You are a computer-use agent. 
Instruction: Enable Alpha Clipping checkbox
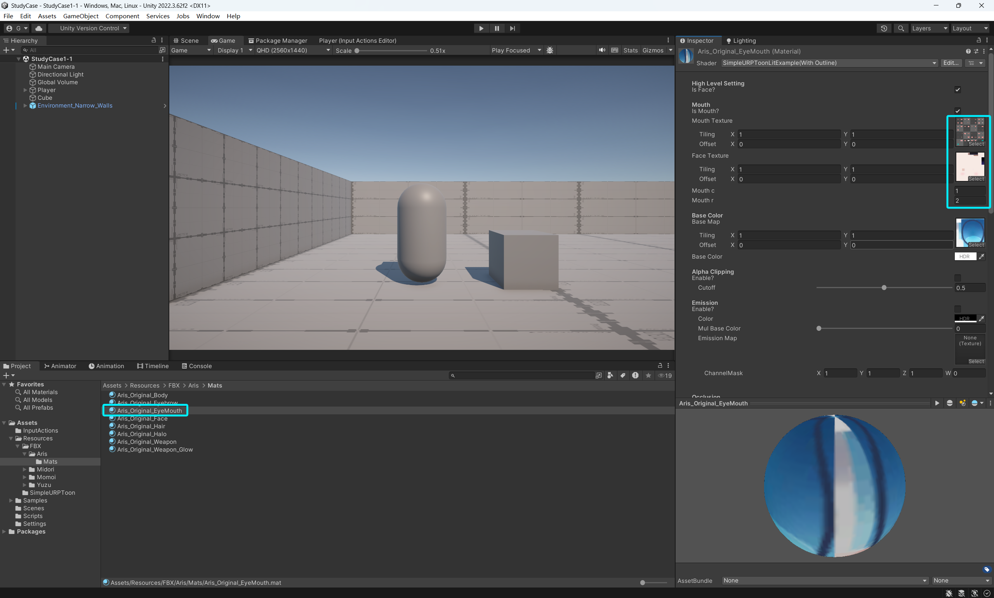(x=958, y=278)
